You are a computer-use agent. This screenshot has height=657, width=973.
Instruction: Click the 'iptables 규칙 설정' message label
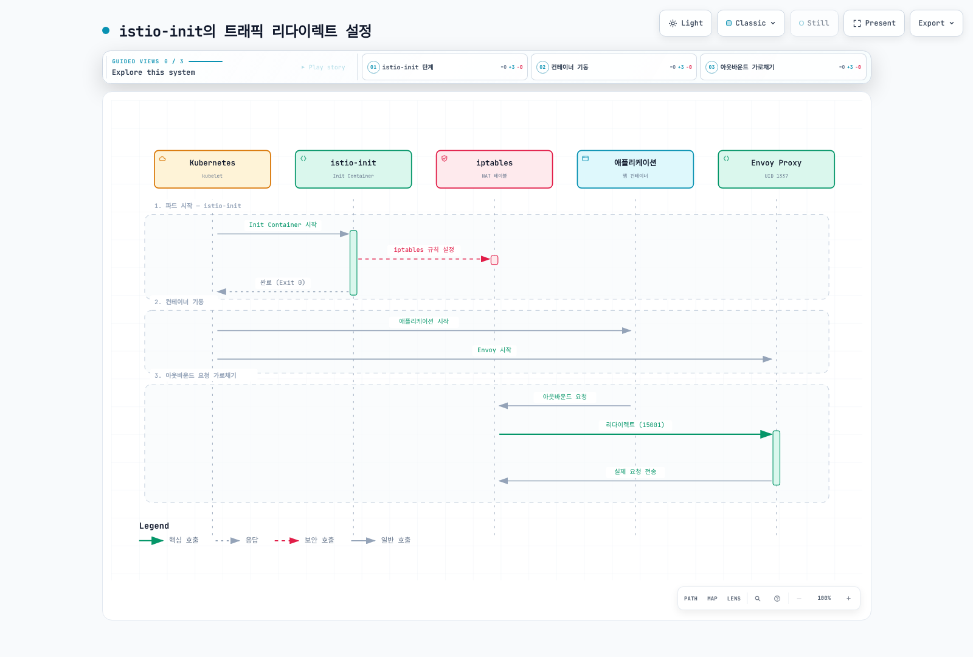[x=424, y=250]
